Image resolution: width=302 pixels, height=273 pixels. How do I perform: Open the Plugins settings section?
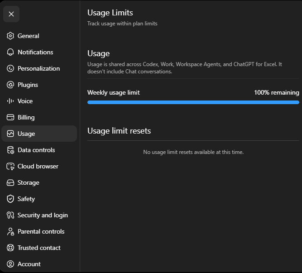point(39,85)
